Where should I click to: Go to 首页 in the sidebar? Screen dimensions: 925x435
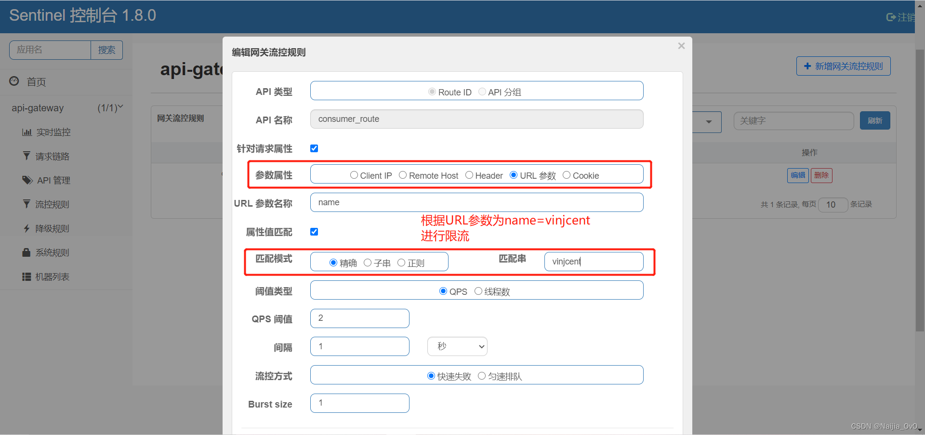(36, 82)
